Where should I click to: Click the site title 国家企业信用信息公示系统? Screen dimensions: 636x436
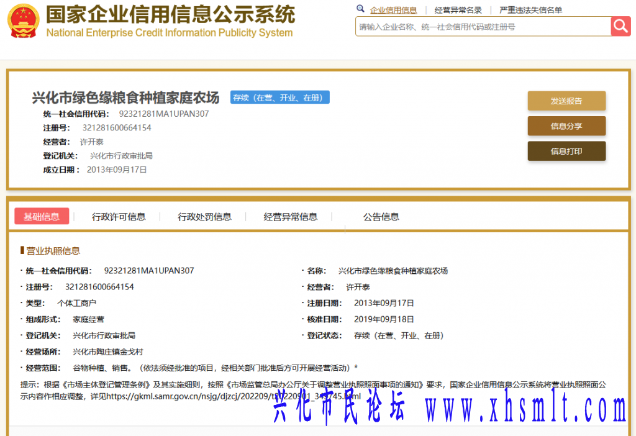tap(170, 15)
